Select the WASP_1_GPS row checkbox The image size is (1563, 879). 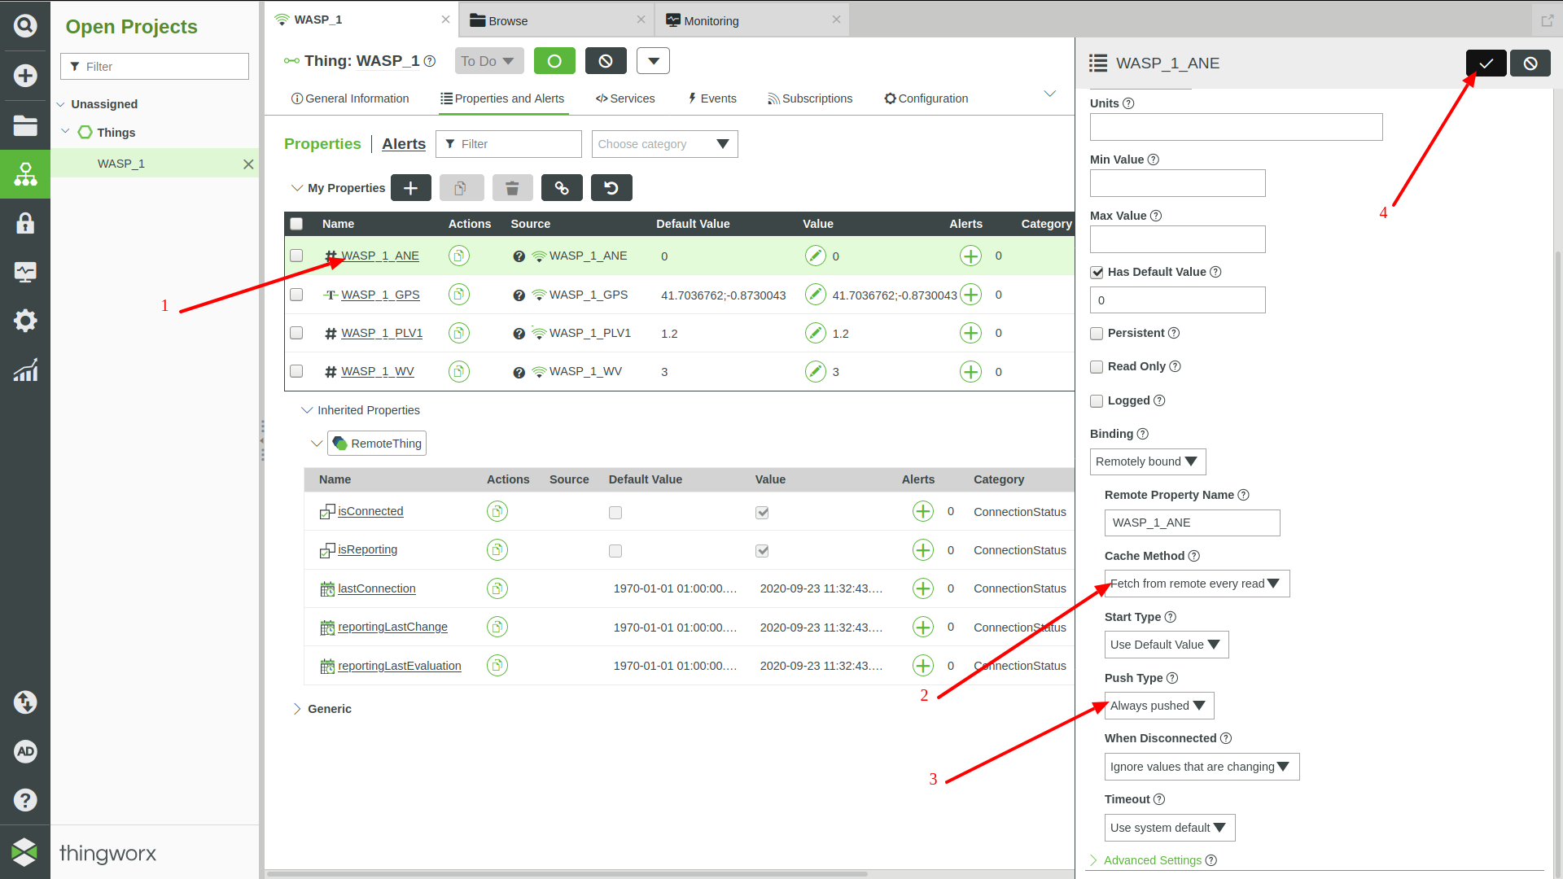[296, 295]
